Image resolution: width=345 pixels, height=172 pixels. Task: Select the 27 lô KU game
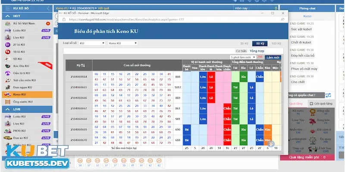pyautogui.click(x=27, y=45)
